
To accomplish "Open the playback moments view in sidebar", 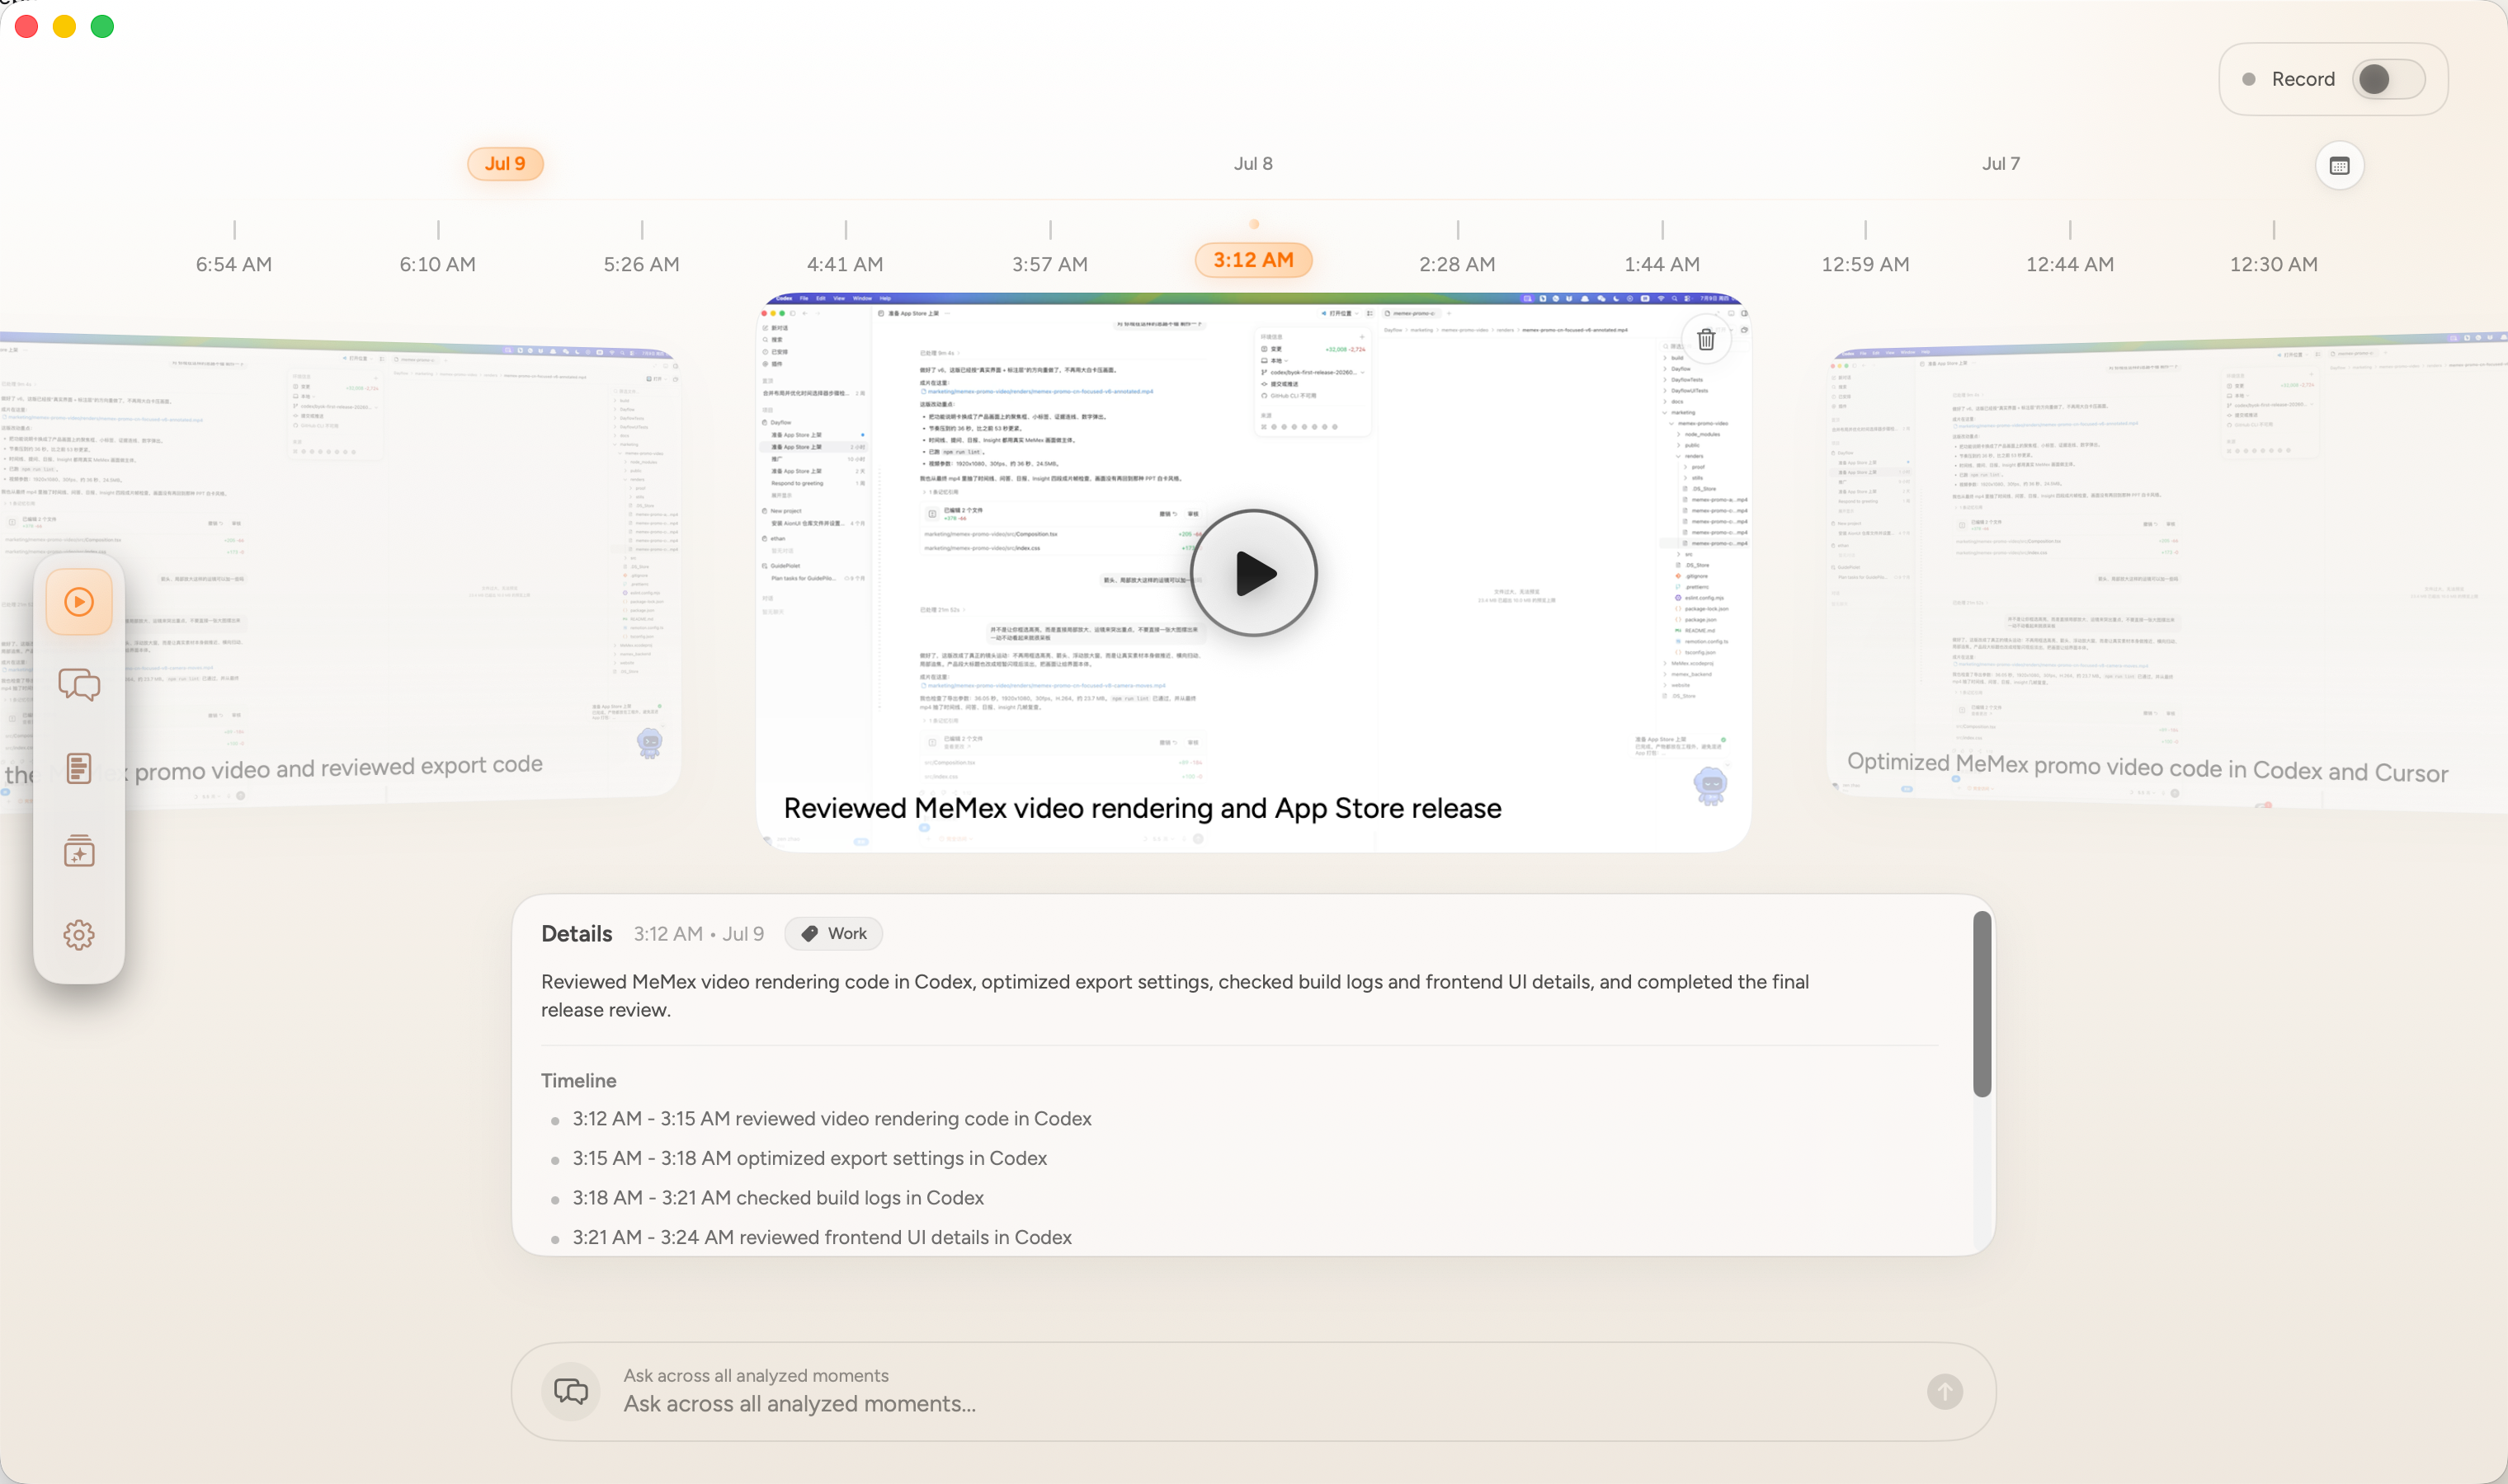I will click(x=79, y=601).
